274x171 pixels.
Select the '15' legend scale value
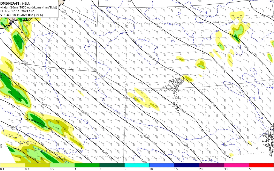point(176,169)
